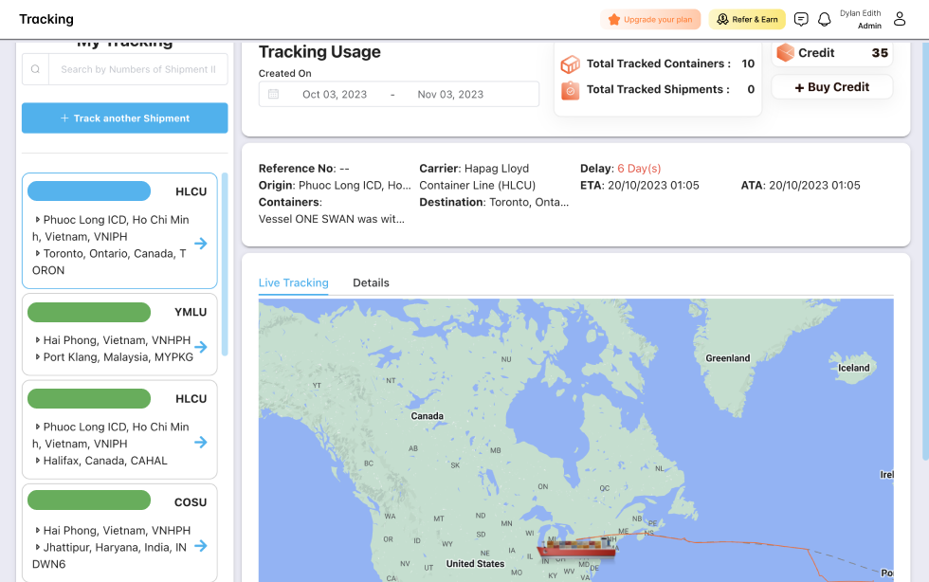Open the Jhattipur COSU shipment arrow
This screenshot has width=929, height=582.
point(201,546)
